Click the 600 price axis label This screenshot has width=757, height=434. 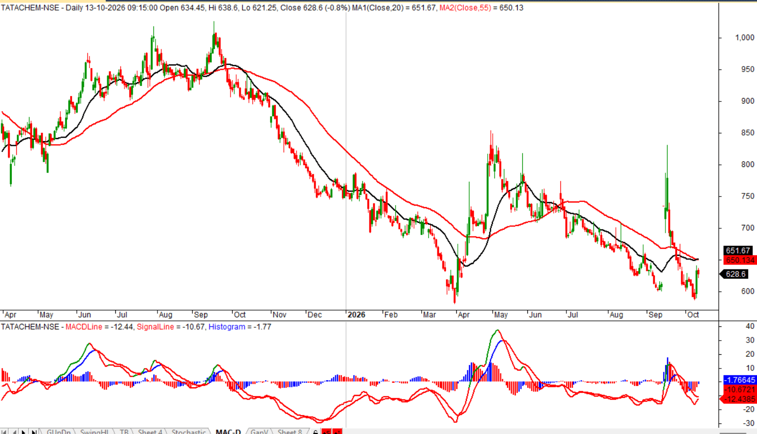click(x=748, y=291)
